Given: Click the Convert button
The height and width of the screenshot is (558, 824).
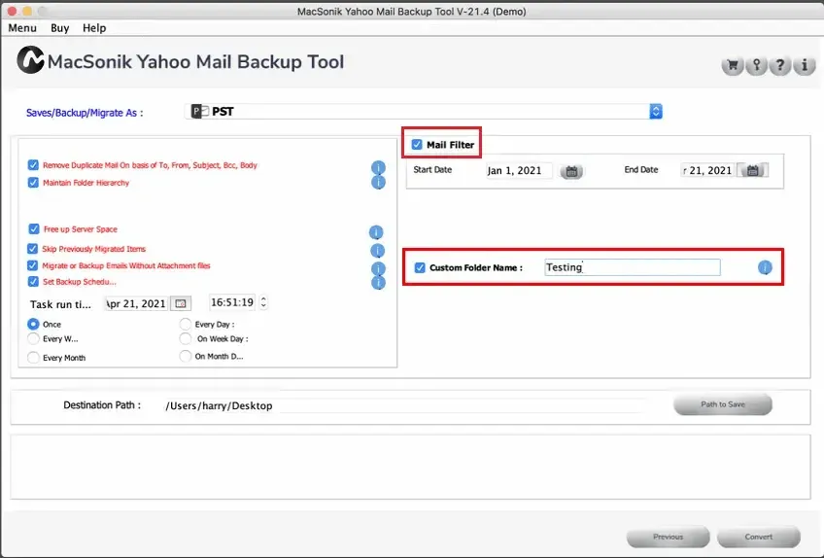Looking at the screenshot, I should (758, 537).
